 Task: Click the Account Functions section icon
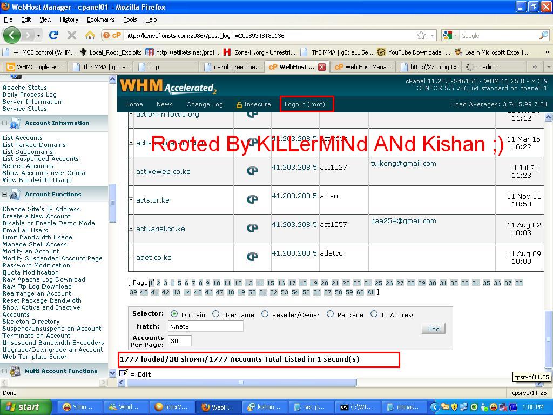(15, 195)
